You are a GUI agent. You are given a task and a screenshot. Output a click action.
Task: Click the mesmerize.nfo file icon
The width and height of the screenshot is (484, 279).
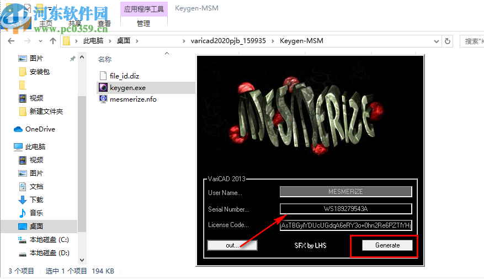(x=103, y=99)
